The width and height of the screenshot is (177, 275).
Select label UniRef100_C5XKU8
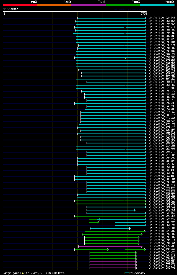tap(162, 109)
